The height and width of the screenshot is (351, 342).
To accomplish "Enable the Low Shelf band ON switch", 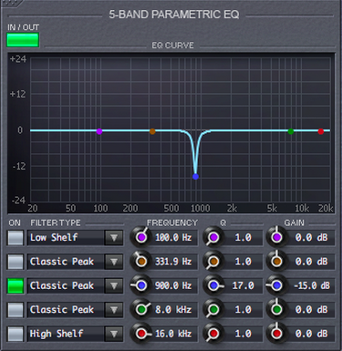I will point(16,238).
